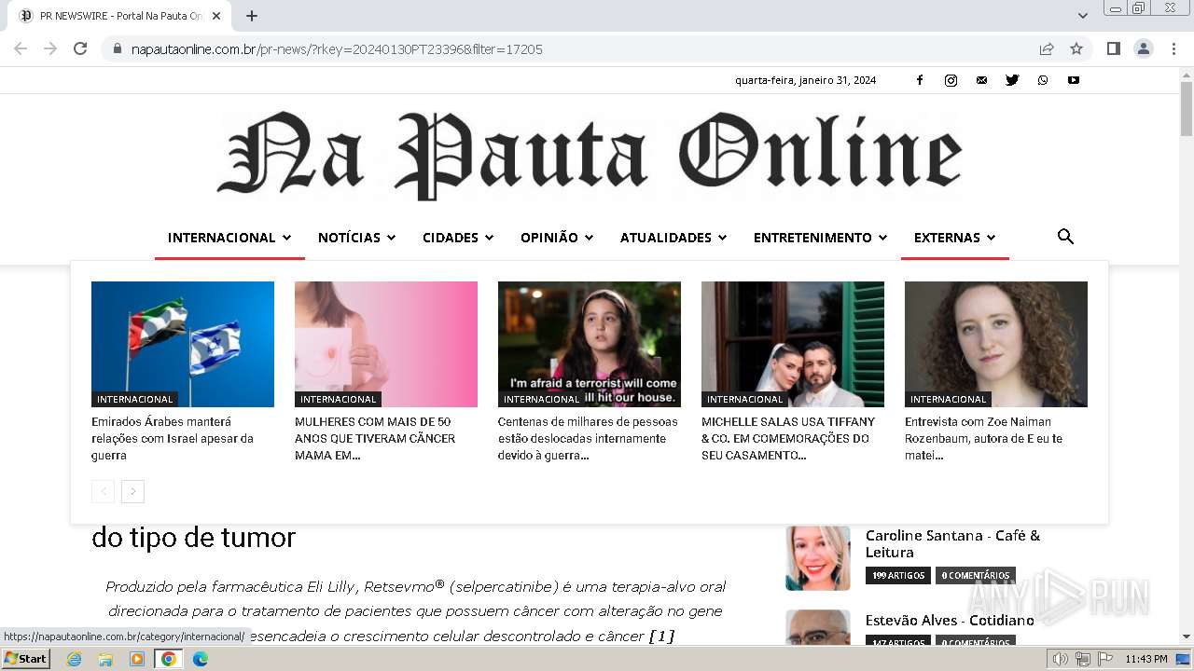Read 'MULHERES COM MAIS DE 50' headline
Viewport: 1194px width, 671px height.
pyautogui.click(x=375, y=438)
